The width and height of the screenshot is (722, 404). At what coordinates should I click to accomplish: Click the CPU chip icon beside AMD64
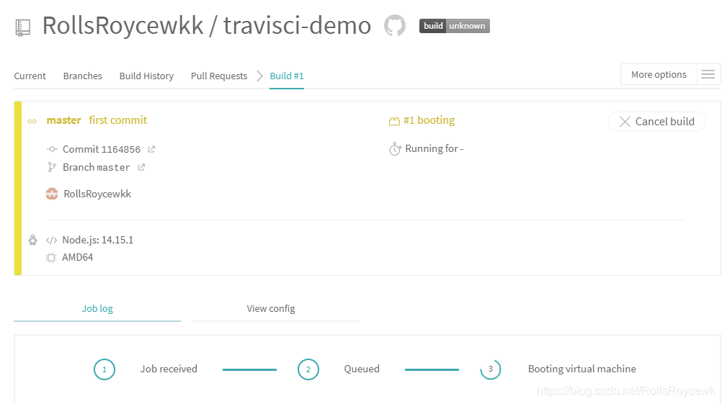(51, 258)
